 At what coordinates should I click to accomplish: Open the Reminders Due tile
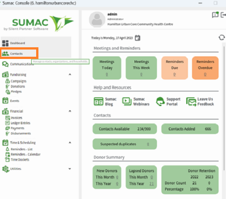coord(174,68)
